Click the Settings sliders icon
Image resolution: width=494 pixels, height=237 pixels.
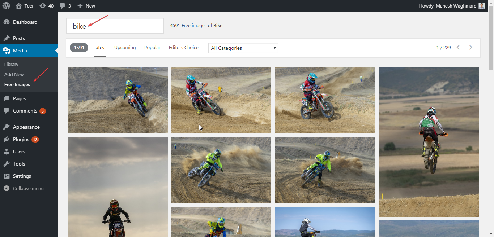pyautogui.click(x=7, y=176)
